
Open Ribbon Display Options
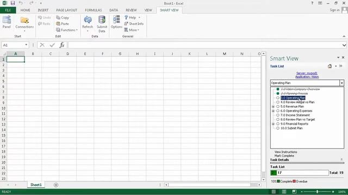point(320,3)
